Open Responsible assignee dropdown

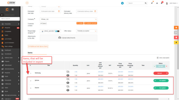coord(50,31)
